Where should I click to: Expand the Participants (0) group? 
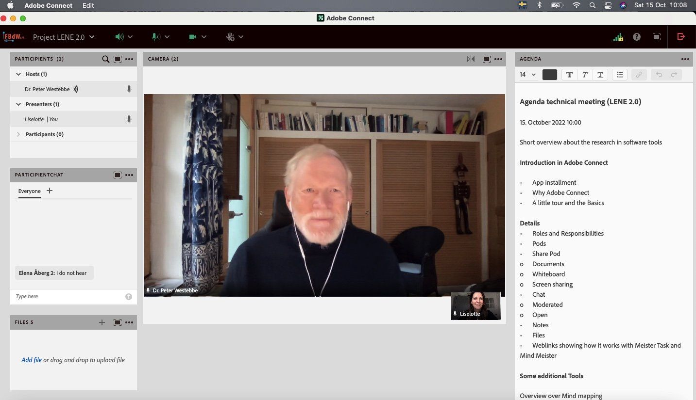click(x=18, y=134)
